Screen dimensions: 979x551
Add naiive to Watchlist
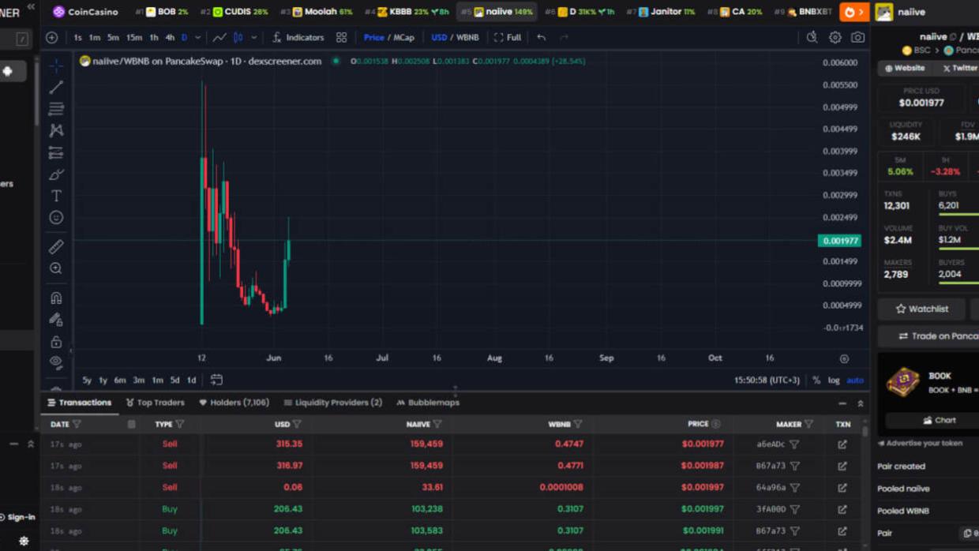[921, 309]
